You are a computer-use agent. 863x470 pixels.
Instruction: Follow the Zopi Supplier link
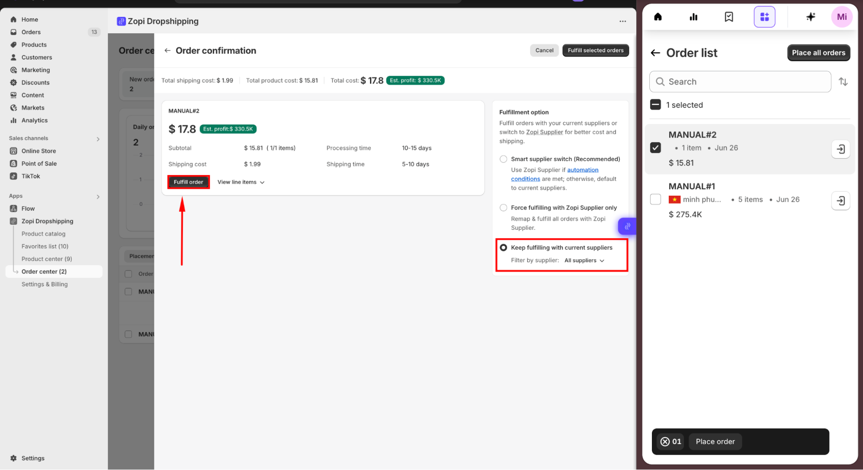pos(544,132)
